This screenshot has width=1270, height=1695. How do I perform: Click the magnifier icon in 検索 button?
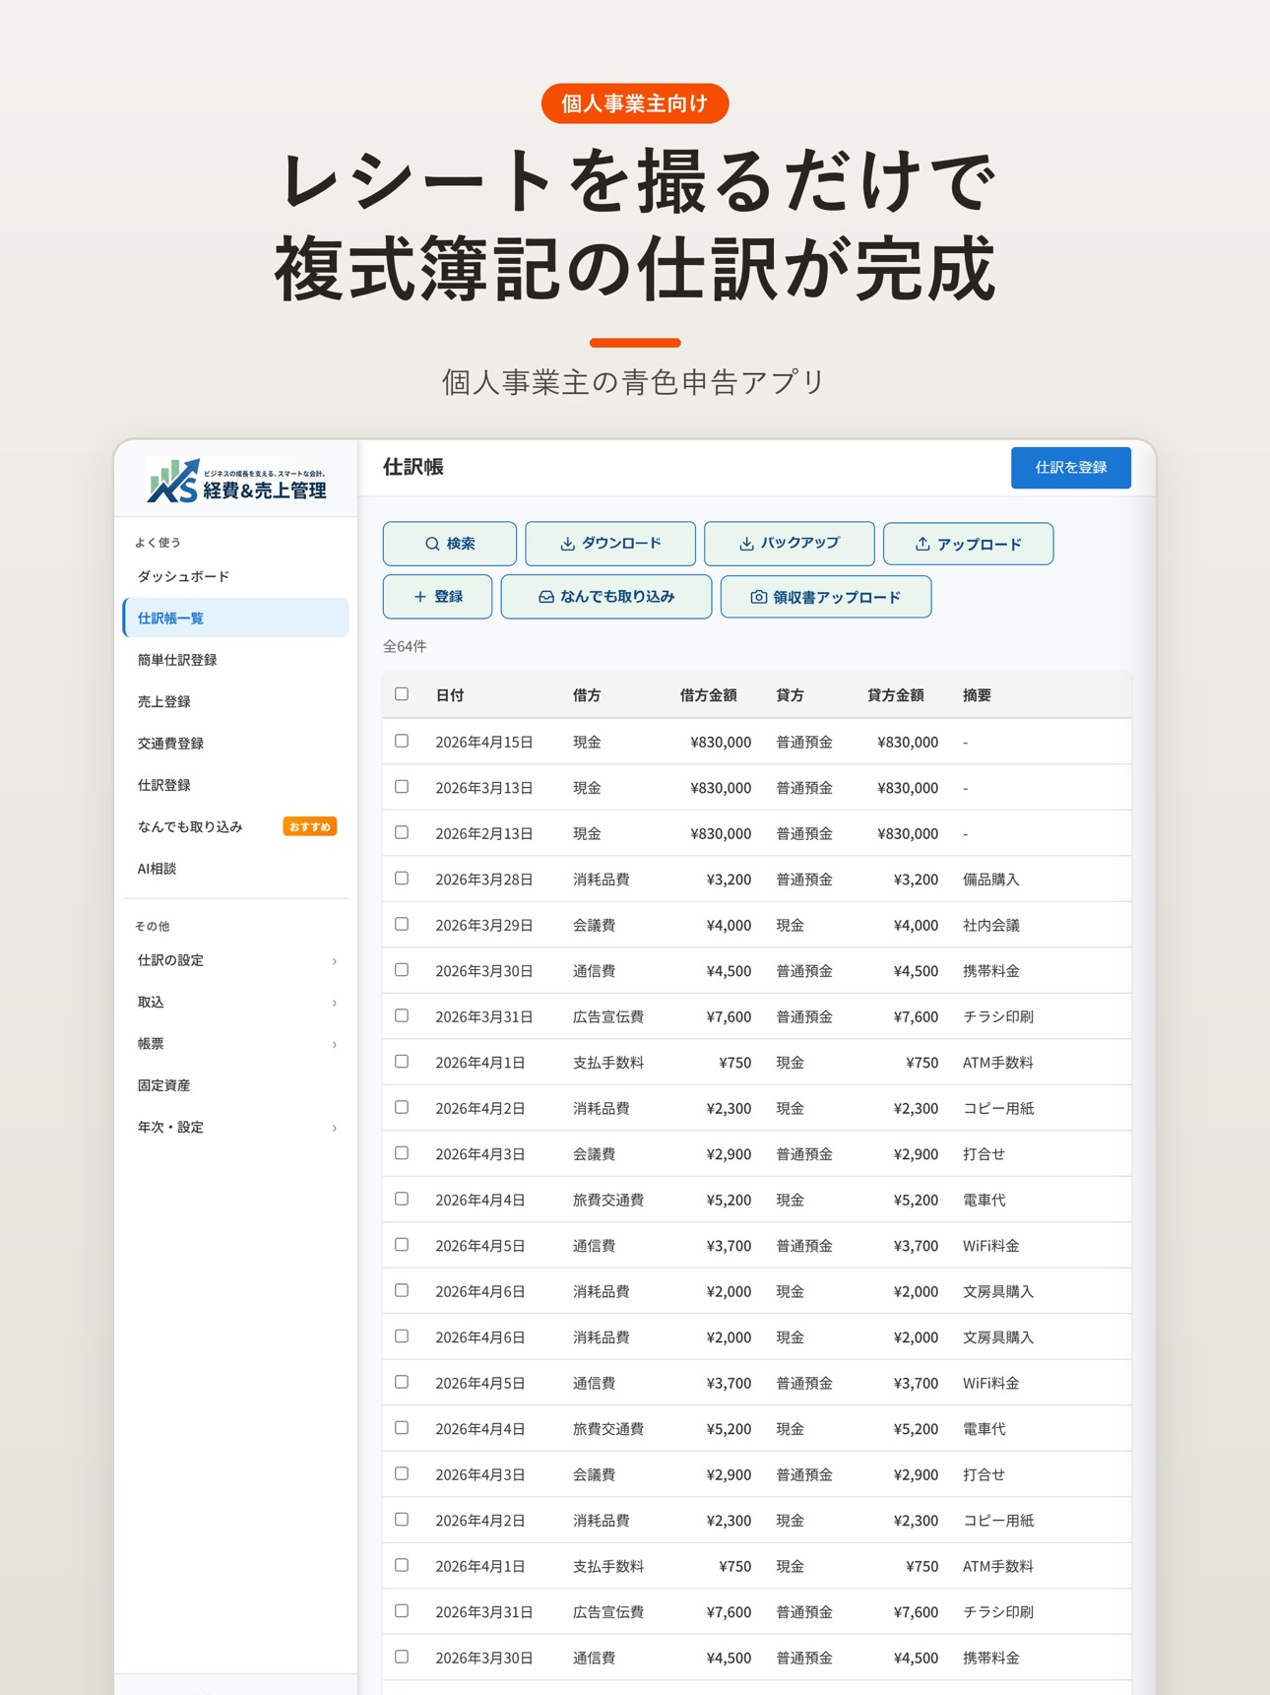pos(432,544)
